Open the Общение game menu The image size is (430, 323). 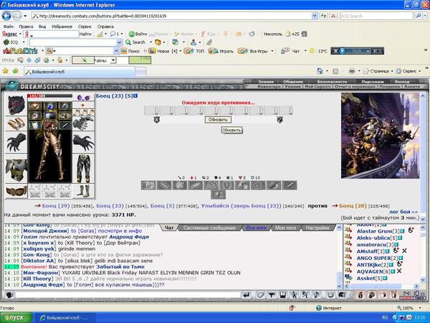coord(293,82)
